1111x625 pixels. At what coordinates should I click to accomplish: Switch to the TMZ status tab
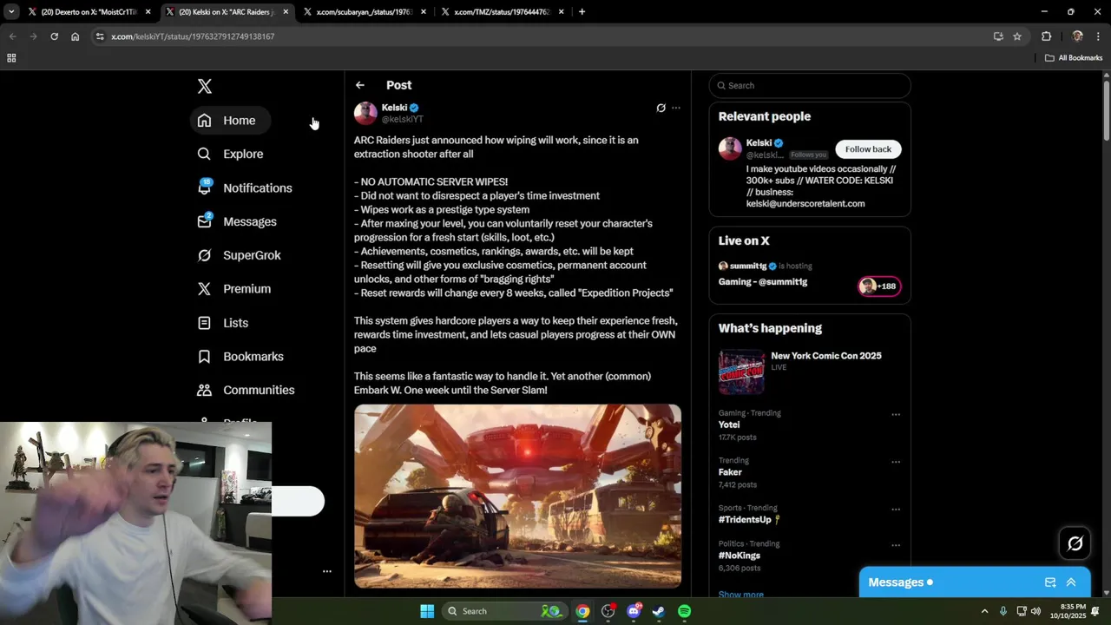(x=502, y=12)
